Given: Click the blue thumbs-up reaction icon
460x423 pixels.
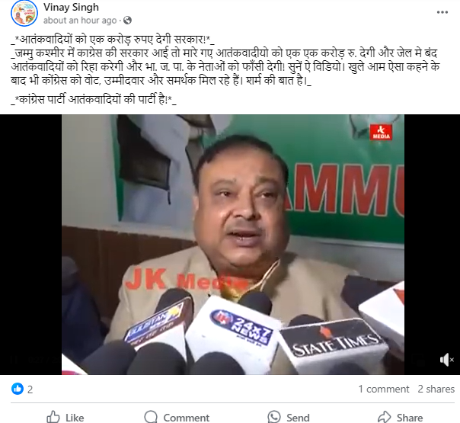Looking at the screenshot, I should 18,389.
